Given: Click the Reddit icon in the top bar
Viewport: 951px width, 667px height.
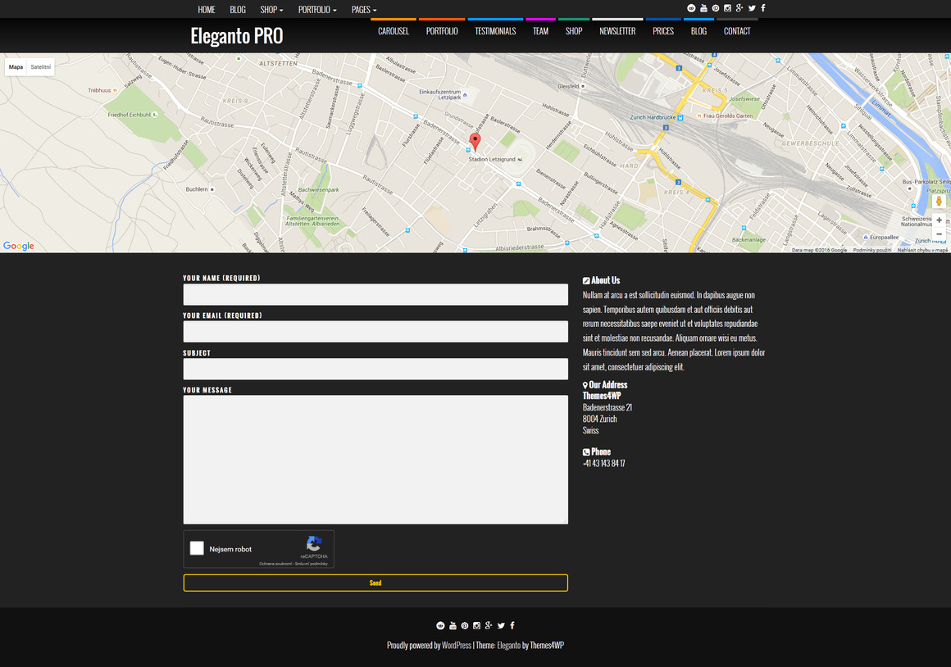Looking at the screenshot, I should [x=691, y=8].
